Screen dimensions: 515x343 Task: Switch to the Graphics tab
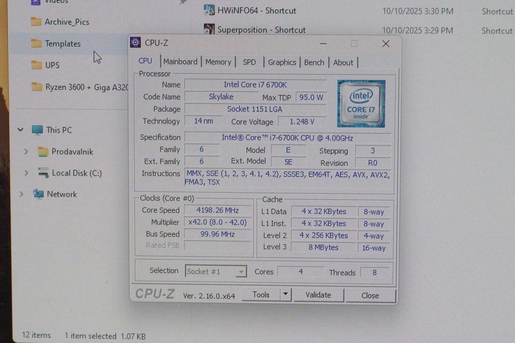[x=282, y=62]
